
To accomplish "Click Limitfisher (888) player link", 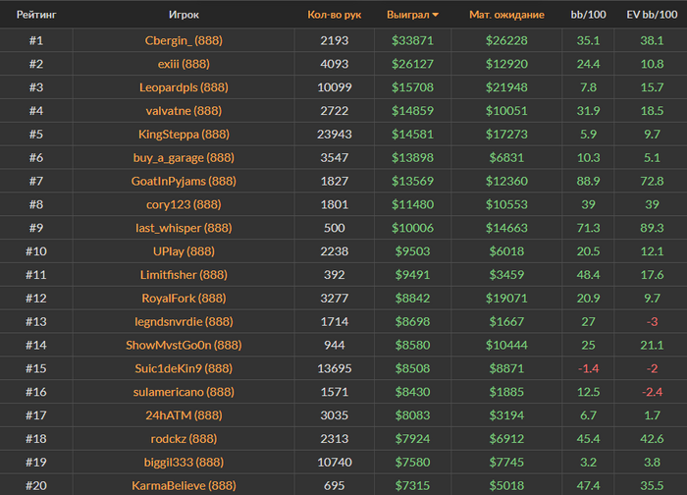I will click(x=184, y=275).
